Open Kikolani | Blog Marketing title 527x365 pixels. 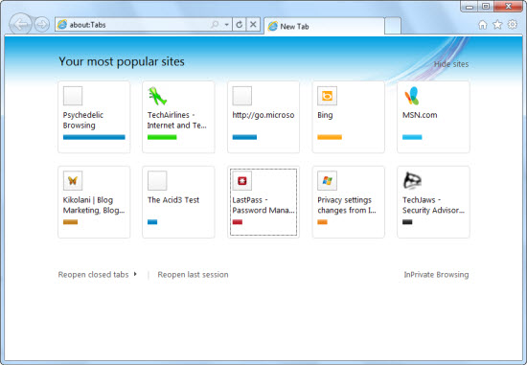[x=94, y=205]
